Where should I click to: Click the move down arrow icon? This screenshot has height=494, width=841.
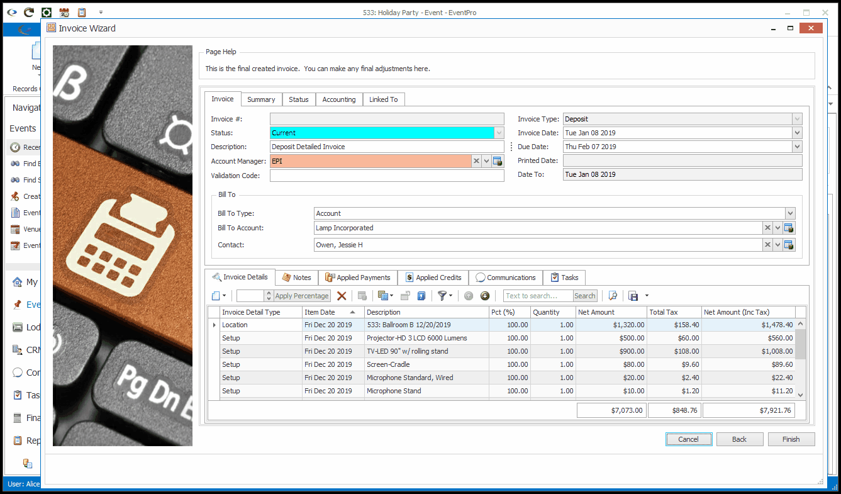(x=485, y=296)
